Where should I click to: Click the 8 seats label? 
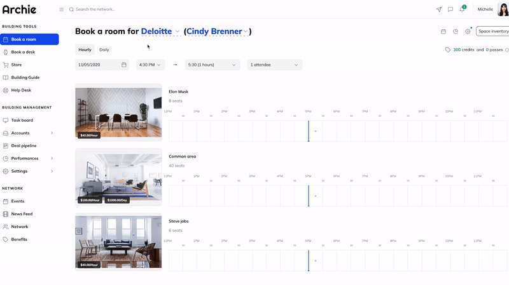(176, 101)
